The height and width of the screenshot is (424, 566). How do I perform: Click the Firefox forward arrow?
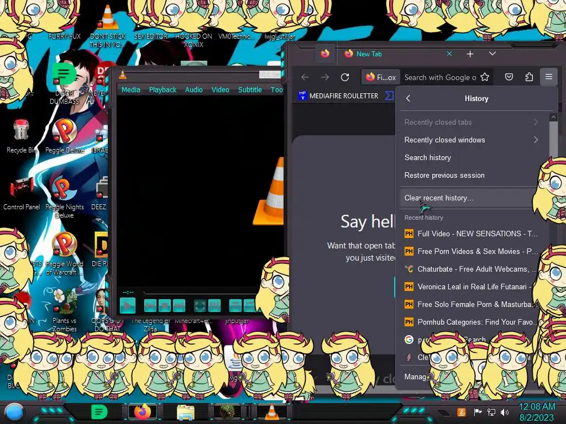[325, 77]
